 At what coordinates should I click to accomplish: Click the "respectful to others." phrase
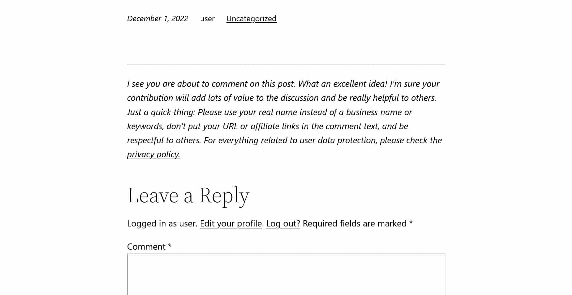pos(164,140)
